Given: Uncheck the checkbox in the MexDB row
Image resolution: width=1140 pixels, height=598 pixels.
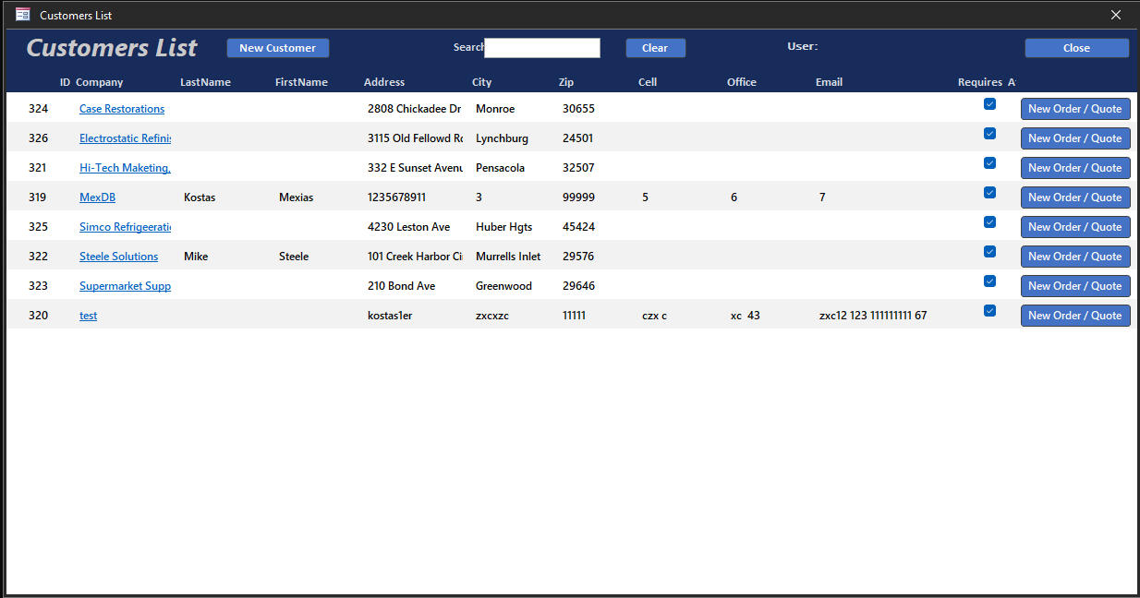Looking at the screenshot, I should pos(989,193).
